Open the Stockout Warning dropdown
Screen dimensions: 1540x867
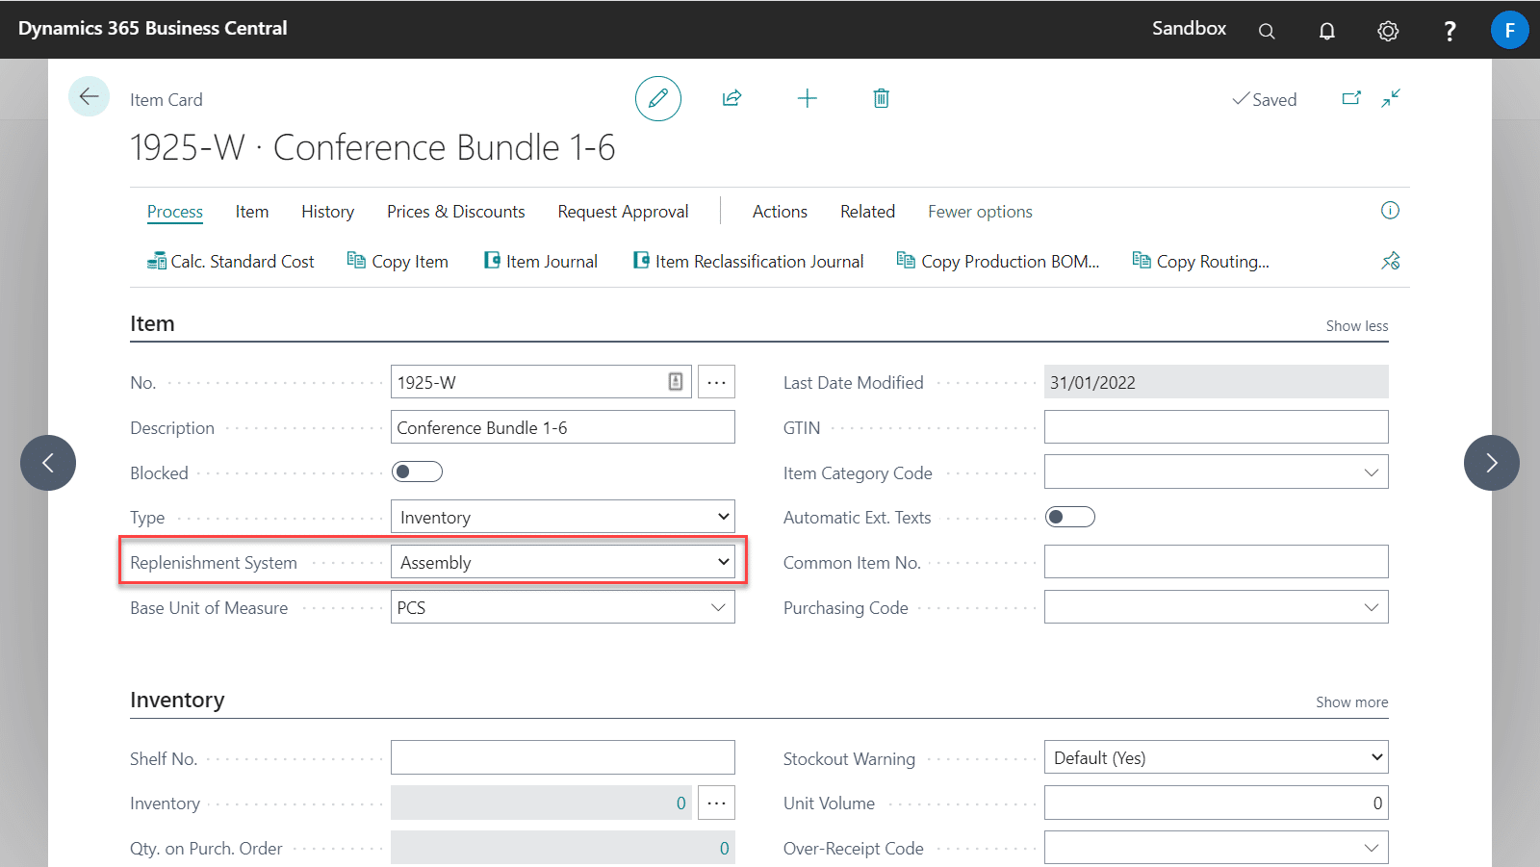pos(1217,757)
